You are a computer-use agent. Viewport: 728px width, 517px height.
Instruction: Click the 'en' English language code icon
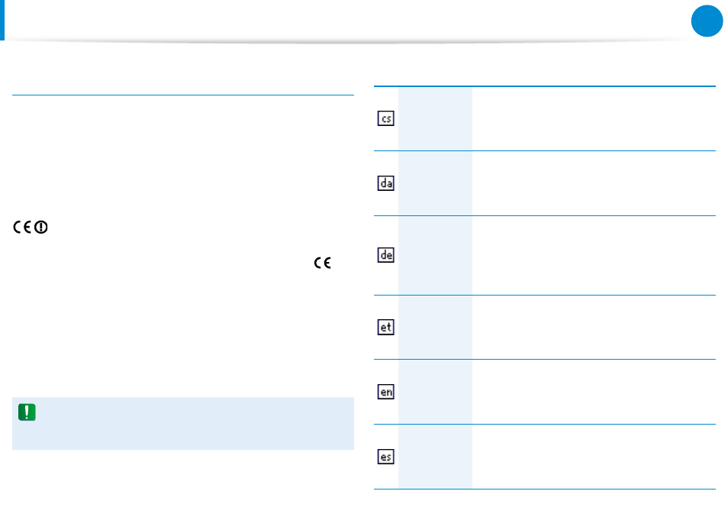click(x=386, y=392)
